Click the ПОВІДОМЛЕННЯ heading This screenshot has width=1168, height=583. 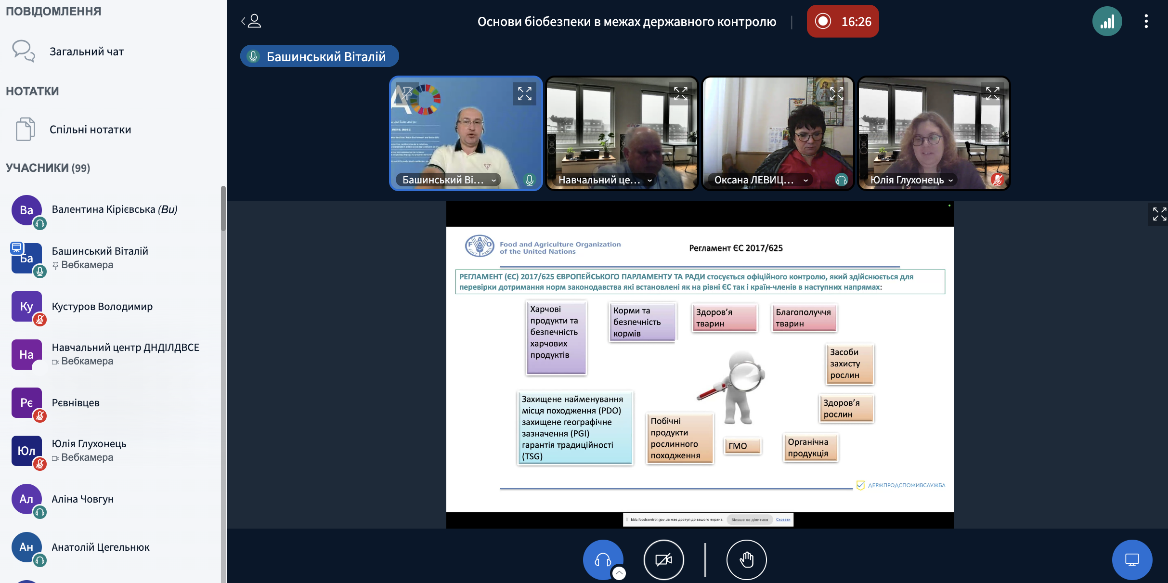tap(53, 11)
